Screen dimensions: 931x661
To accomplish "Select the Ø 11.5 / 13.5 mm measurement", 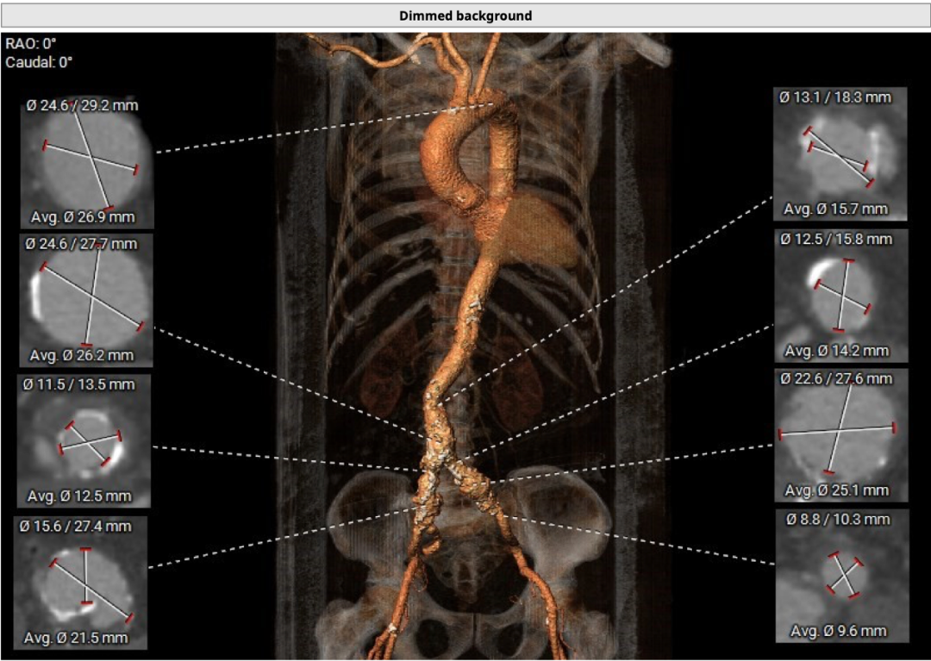I will [79, 384].
